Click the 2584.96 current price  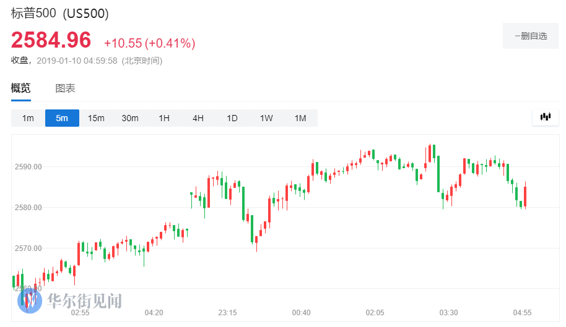[51, 40]
